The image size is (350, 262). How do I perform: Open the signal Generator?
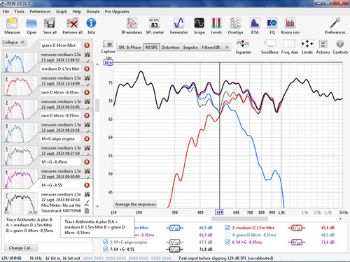coord(178,26)
